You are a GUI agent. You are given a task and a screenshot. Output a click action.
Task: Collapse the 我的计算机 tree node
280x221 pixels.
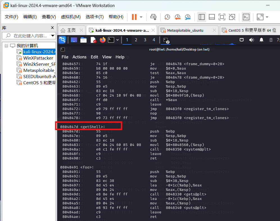[6, 46]
